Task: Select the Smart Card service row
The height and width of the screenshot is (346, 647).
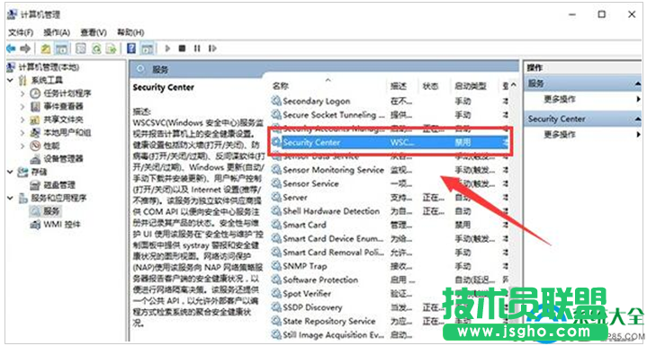Action: [x=390, y=225]
